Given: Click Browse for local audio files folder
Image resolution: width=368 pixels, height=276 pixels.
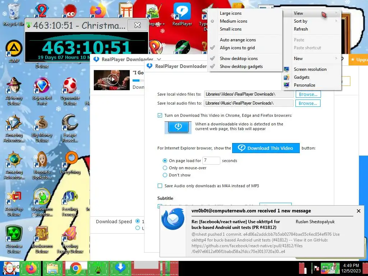Looking at the screenshot, I should coord(308,103).
